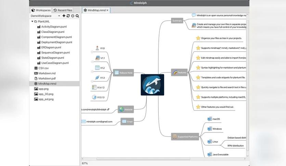286x166 pixels.
Task: Click the computer icon next to Java Executable
Action: pyautogui.click(x=210, y=154)
